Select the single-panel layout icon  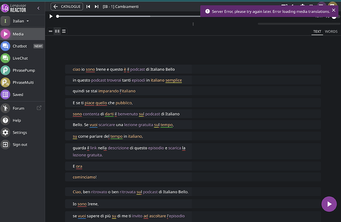tap(50, 31)
